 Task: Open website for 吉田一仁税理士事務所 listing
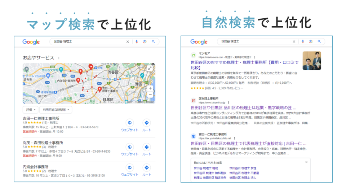129,125
